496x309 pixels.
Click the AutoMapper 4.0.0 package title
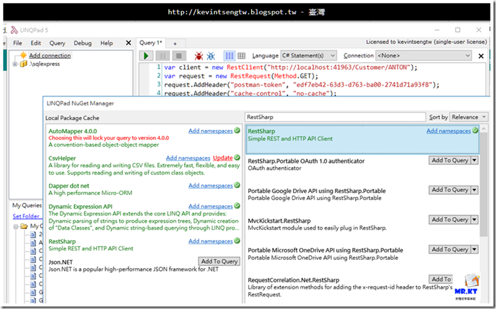pos(73,131)
